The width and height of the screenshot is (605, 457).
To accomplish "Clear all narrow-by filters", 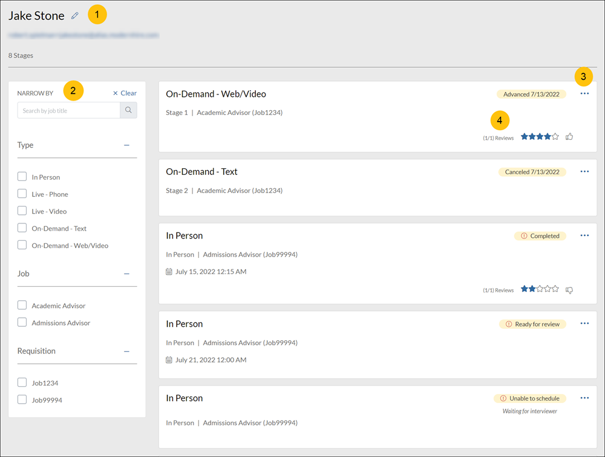I will 125,93.
